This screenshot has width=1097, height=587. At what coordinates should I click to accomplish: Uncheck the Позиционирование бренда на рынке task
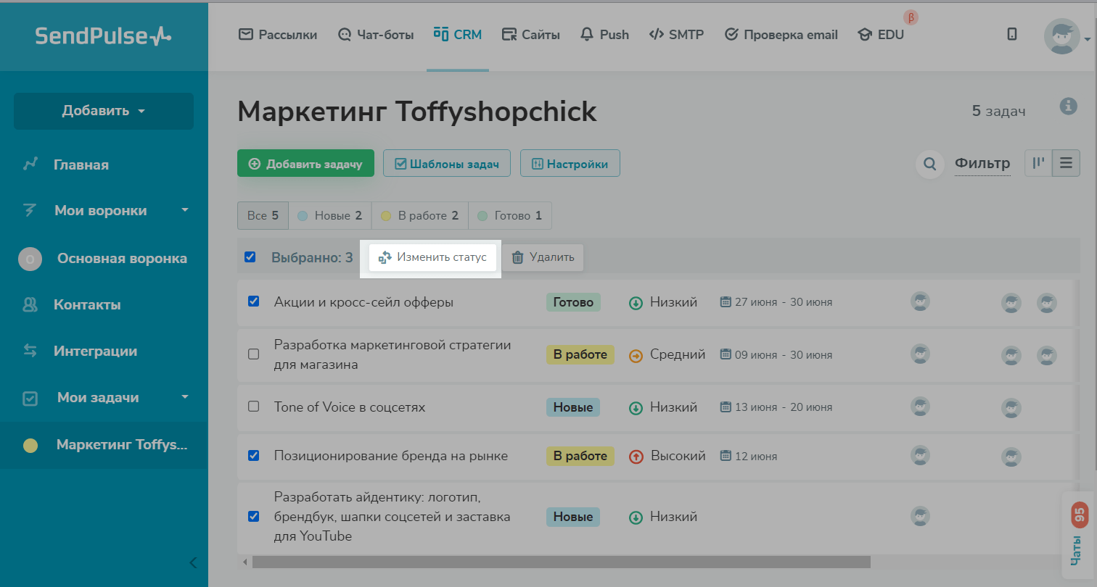point(254,456)
